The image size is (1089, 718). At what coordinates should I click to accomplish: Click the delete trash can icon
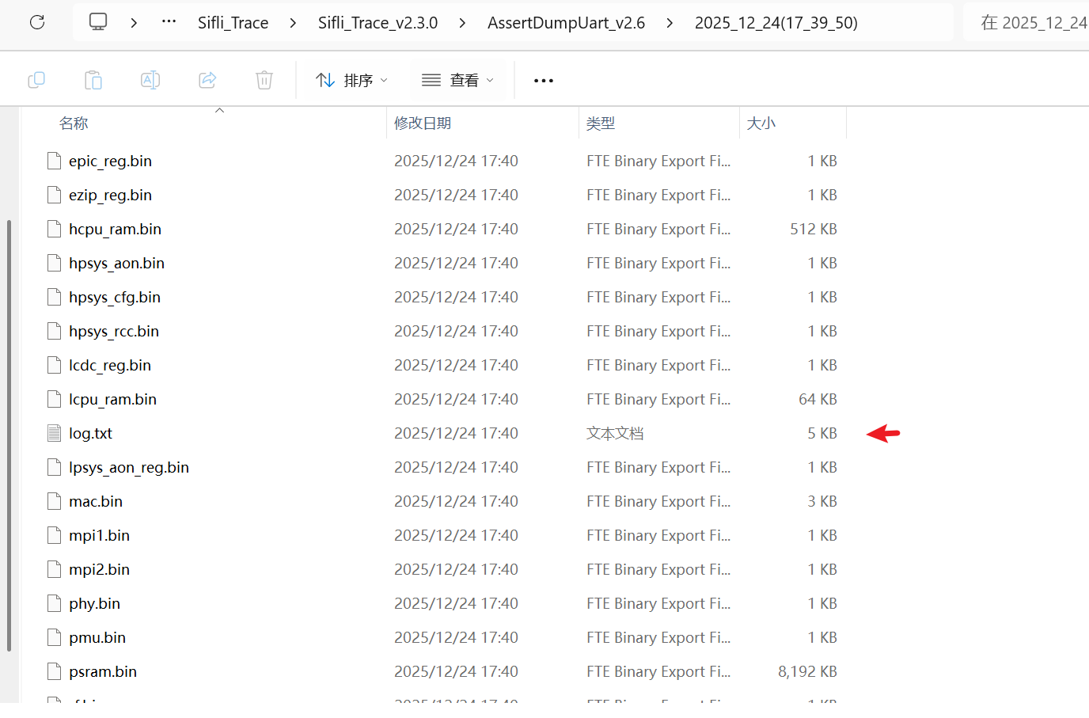[x=264, y=80]
